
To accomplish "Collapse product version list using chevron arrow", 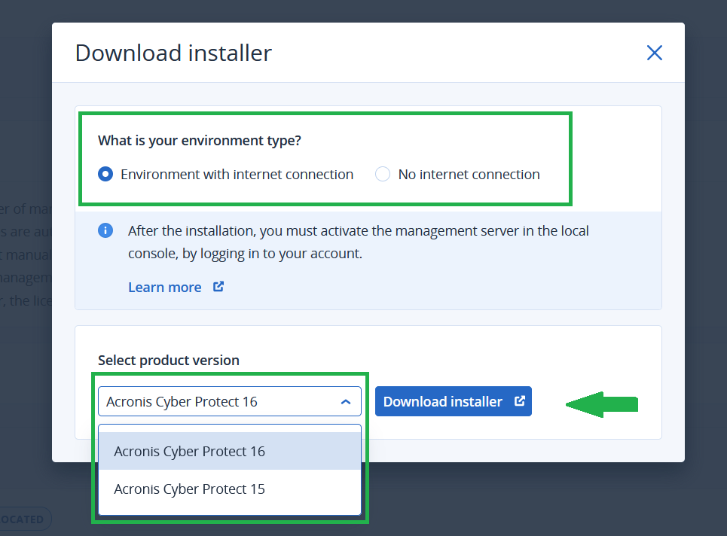I will 346,402.
